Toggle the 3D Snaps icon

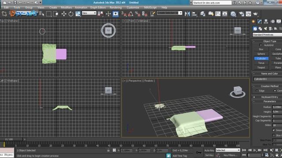coord(124,14)
